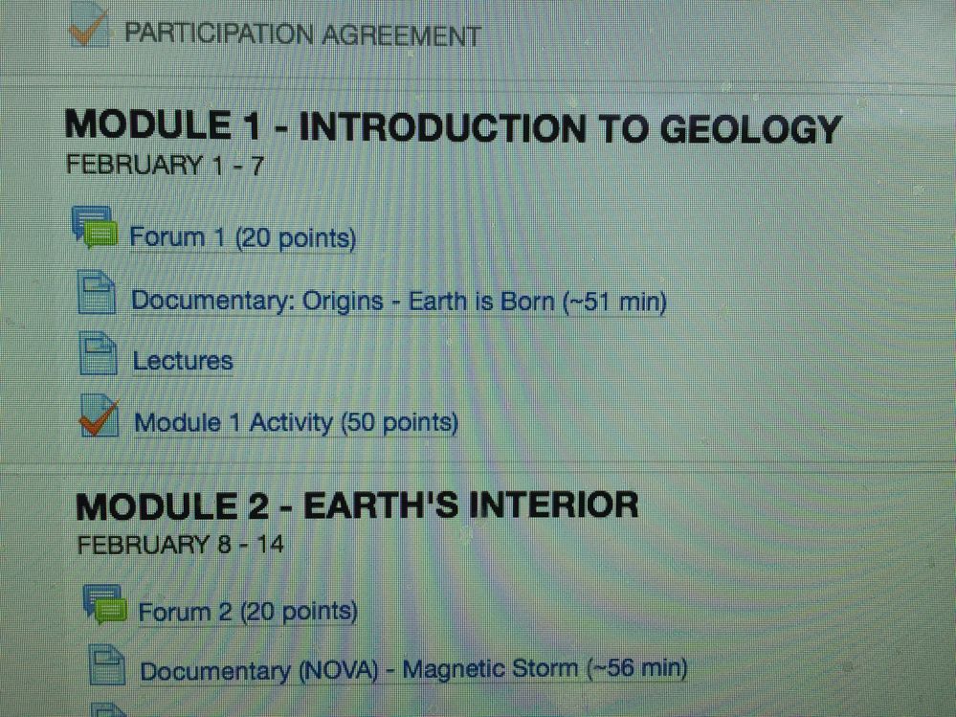
Task: Click the February 1 - 7 date text
Action: [164, 165]
